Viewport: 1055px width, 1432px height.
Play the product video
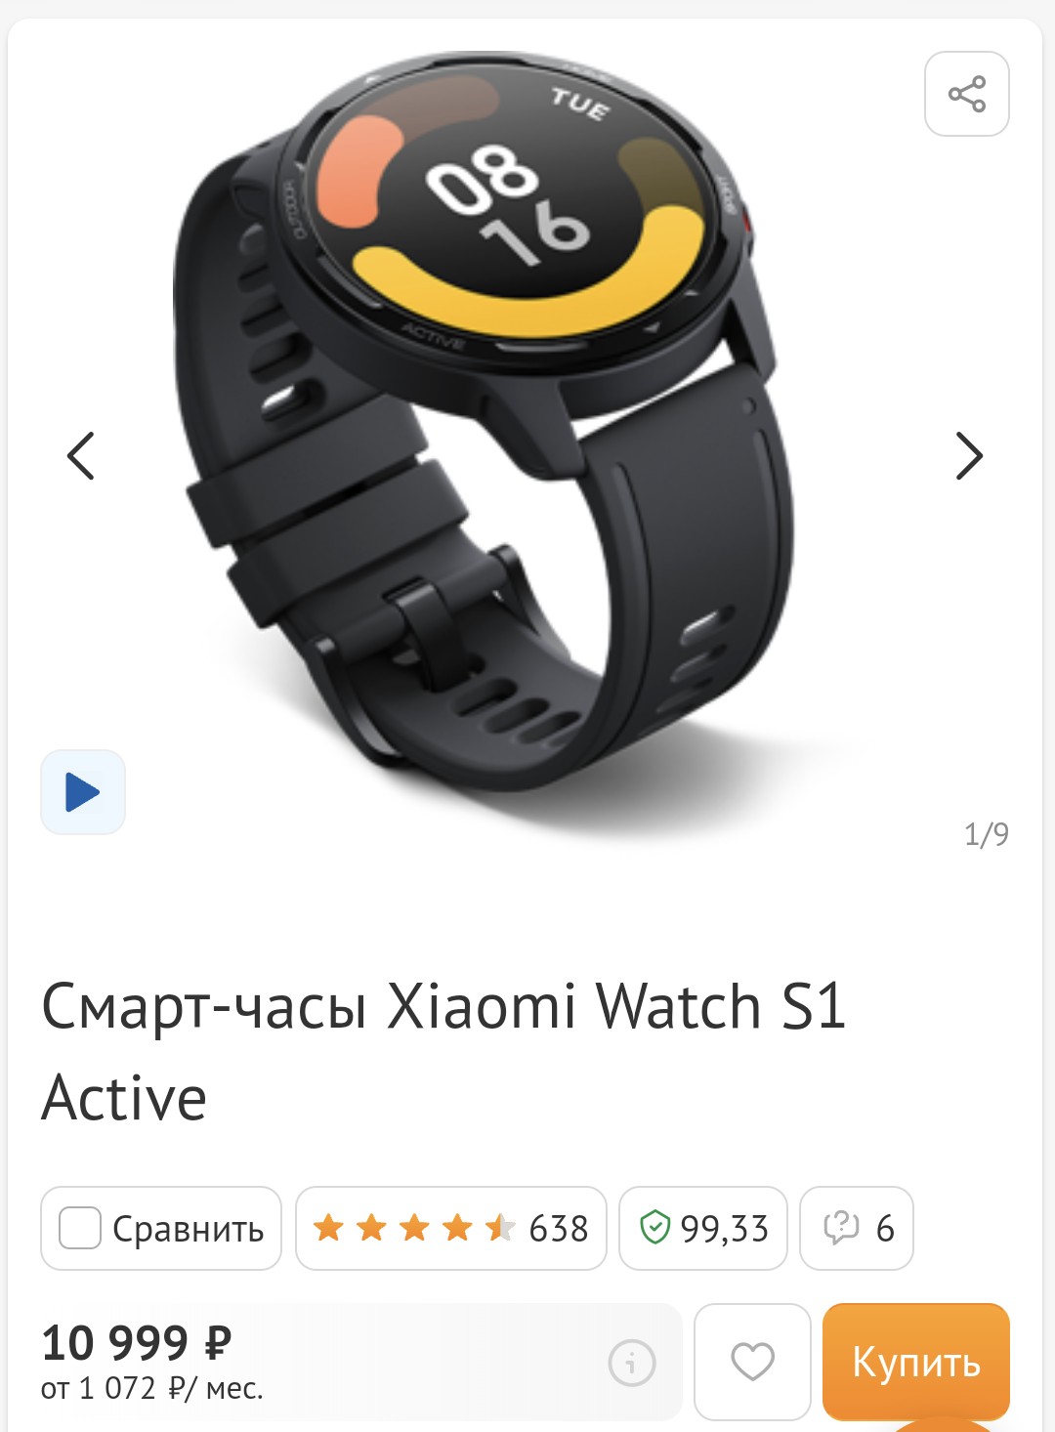83,792
